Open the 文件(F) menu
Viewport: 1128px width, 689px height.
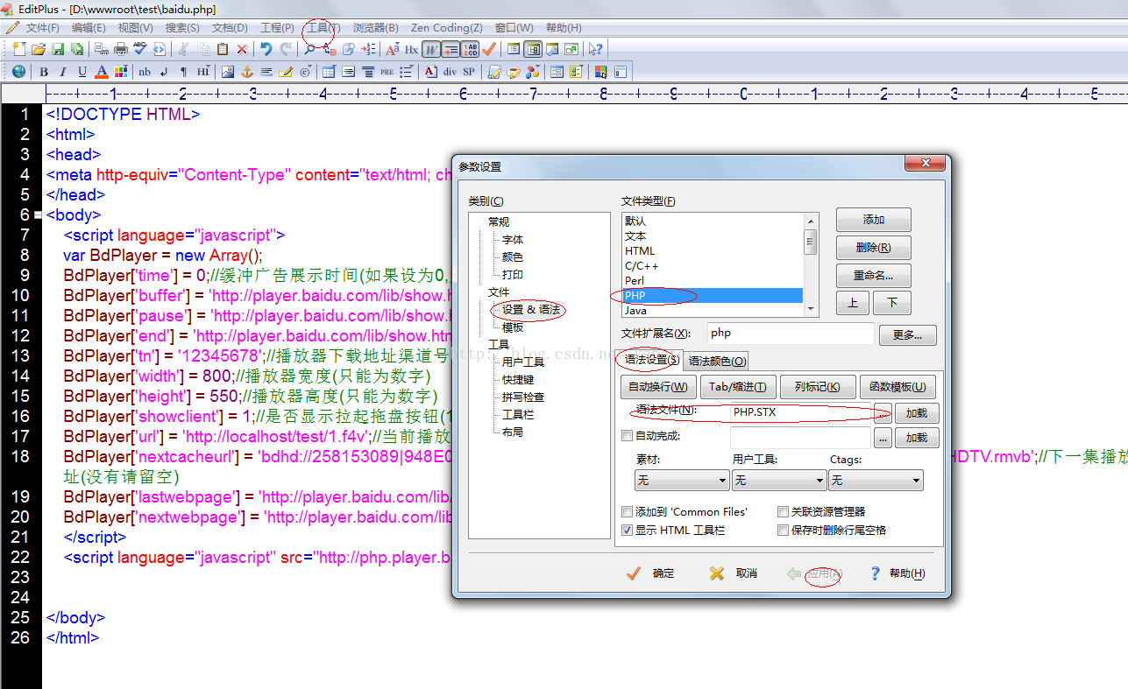(x=42, y=28)
